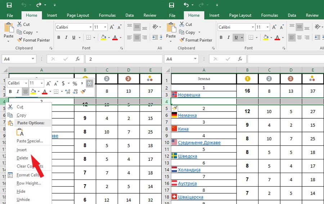Select row 4 header in right sheet
324x204 pixels.
pyautogui.click(x=167, y=101)
